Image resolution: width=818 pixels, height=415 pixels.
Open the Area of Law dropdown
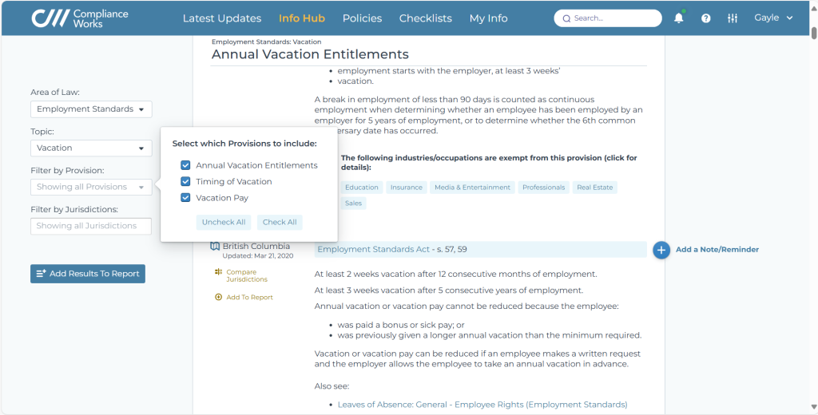91,109
